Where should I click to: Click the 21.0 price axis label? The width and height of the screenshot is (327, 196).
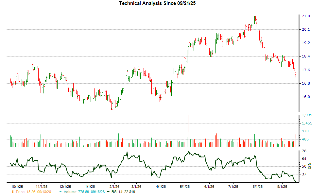point(306,16)
